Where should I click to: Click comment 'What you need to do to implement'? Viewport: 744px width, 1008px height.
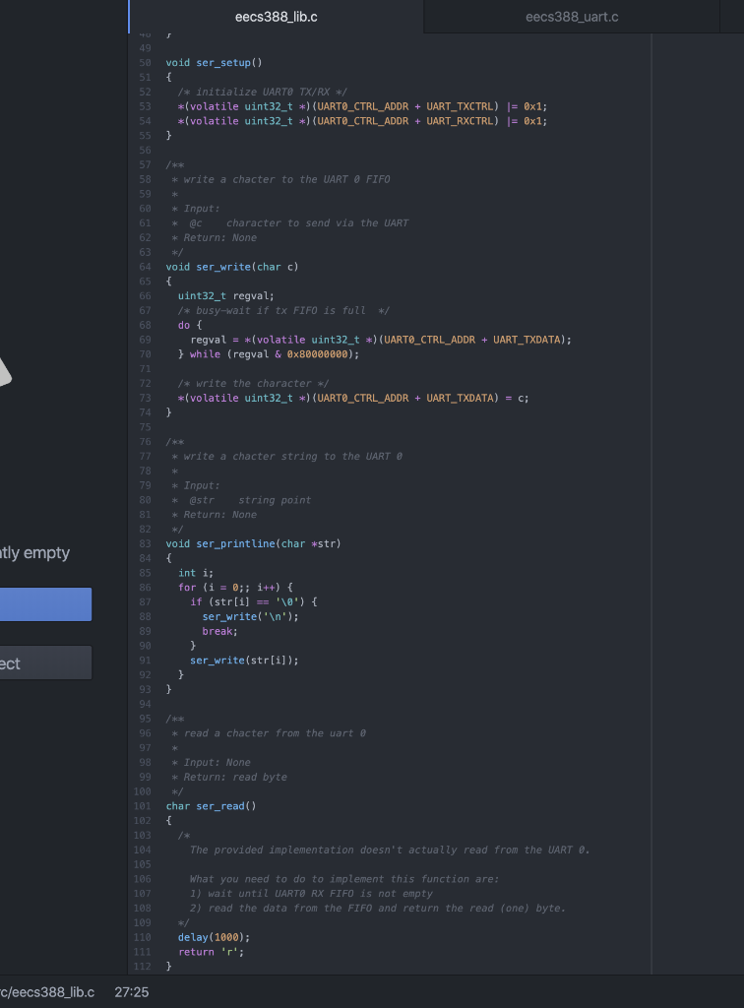coord(344,879)
